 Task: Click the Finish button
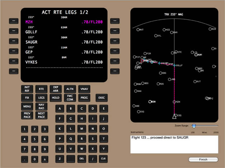tap(203, 159)
